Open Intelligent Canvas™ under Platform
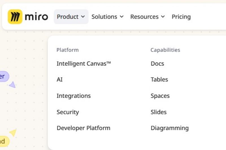The height and width of the screenshot is (150, 226). coord(84,63)
